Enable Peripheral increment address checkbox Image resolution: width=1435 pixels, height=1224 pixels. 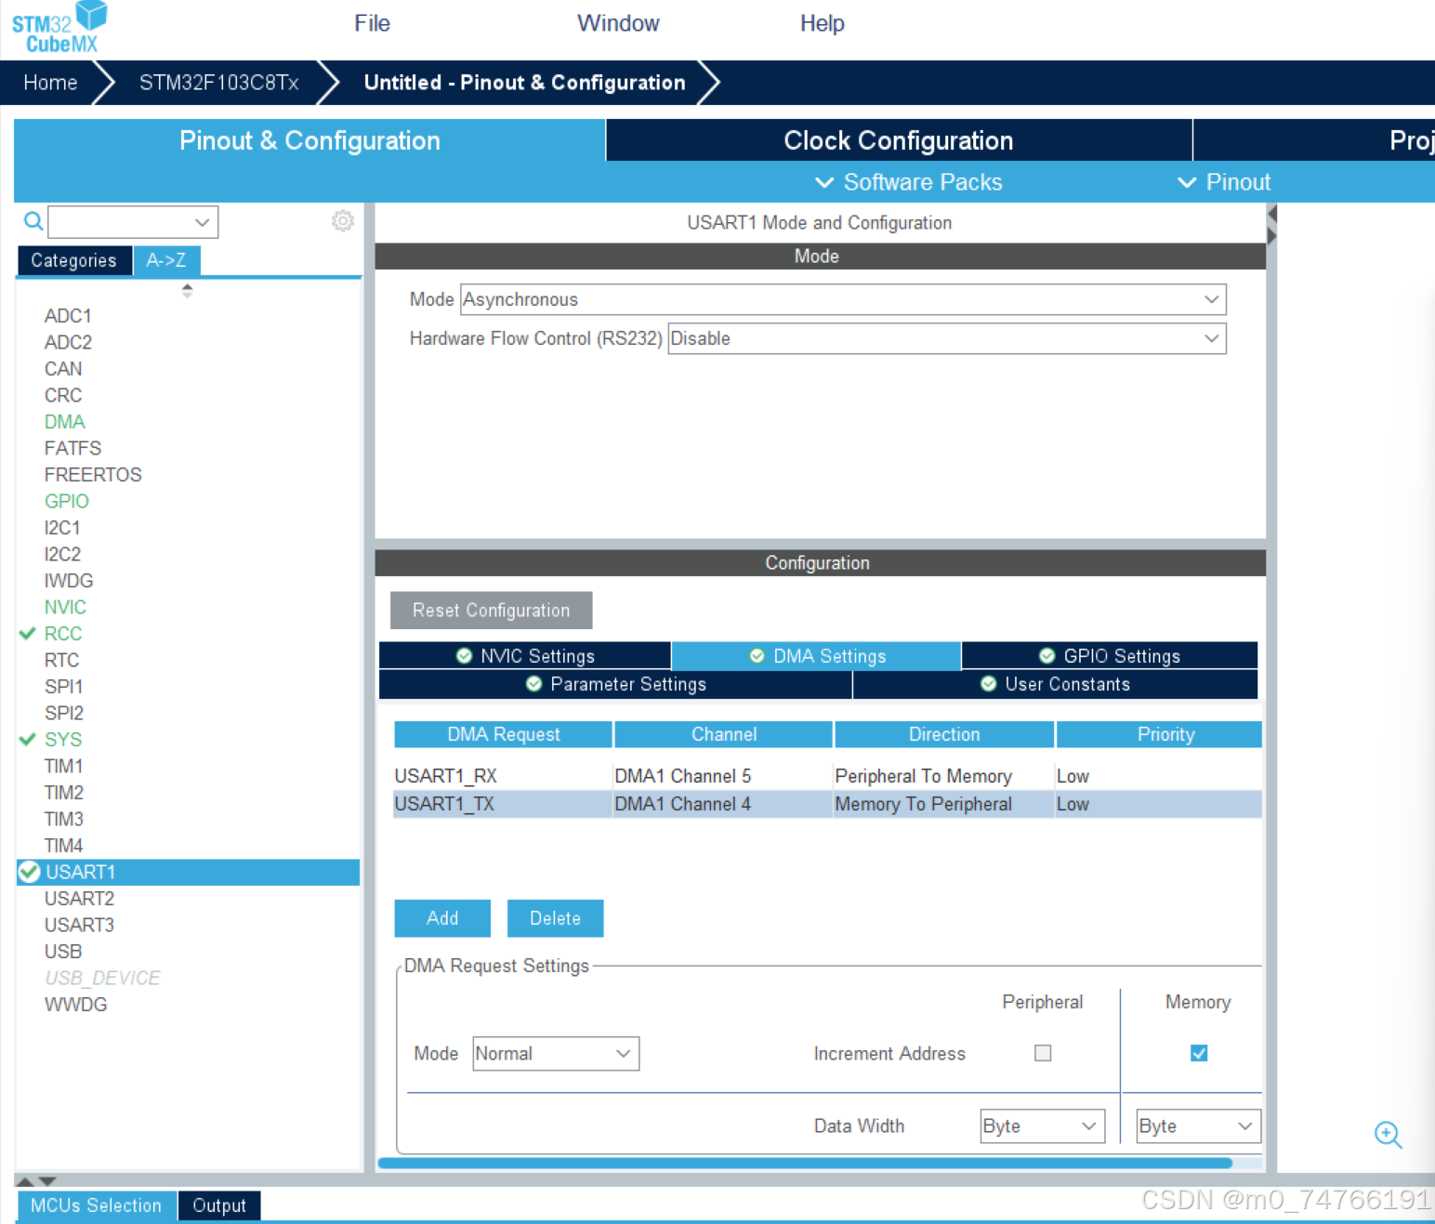point(1043,1053)
